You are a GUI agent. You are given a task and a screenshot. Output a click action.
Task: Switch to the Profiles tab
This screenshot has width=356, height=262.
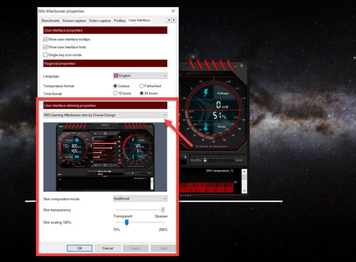[119, 21]
